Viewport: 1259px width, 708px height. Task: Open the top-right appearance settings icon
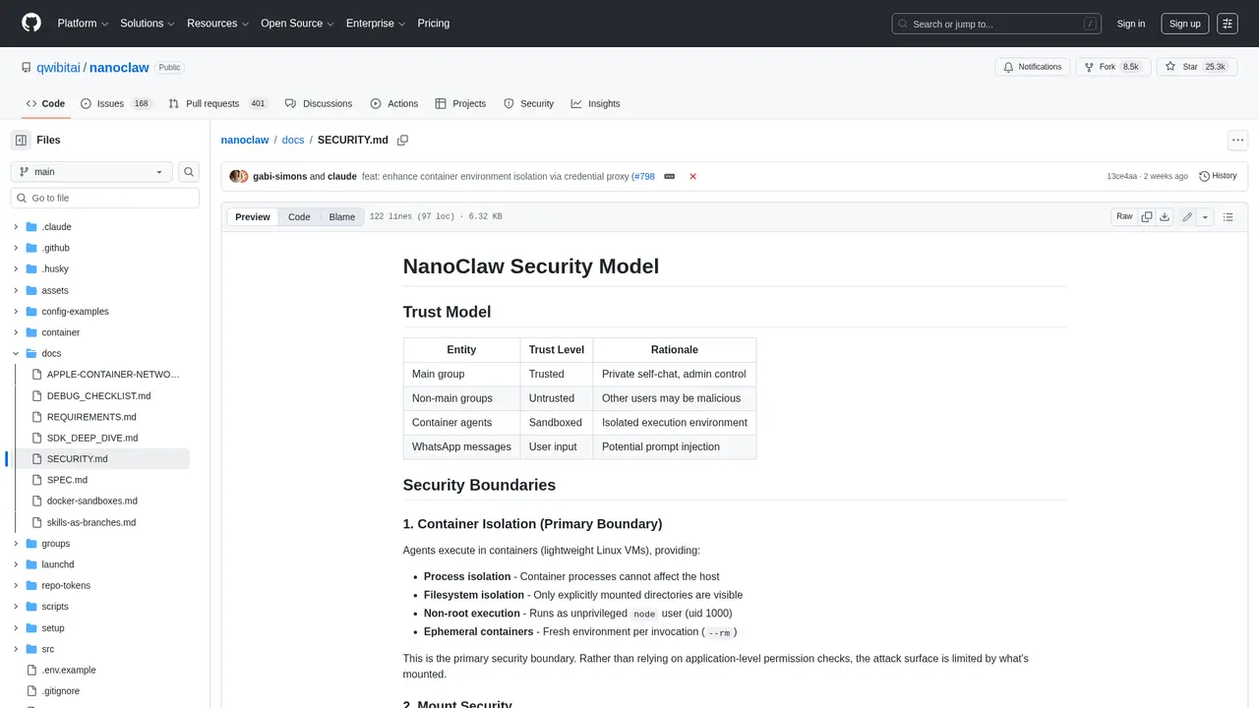1228,24
